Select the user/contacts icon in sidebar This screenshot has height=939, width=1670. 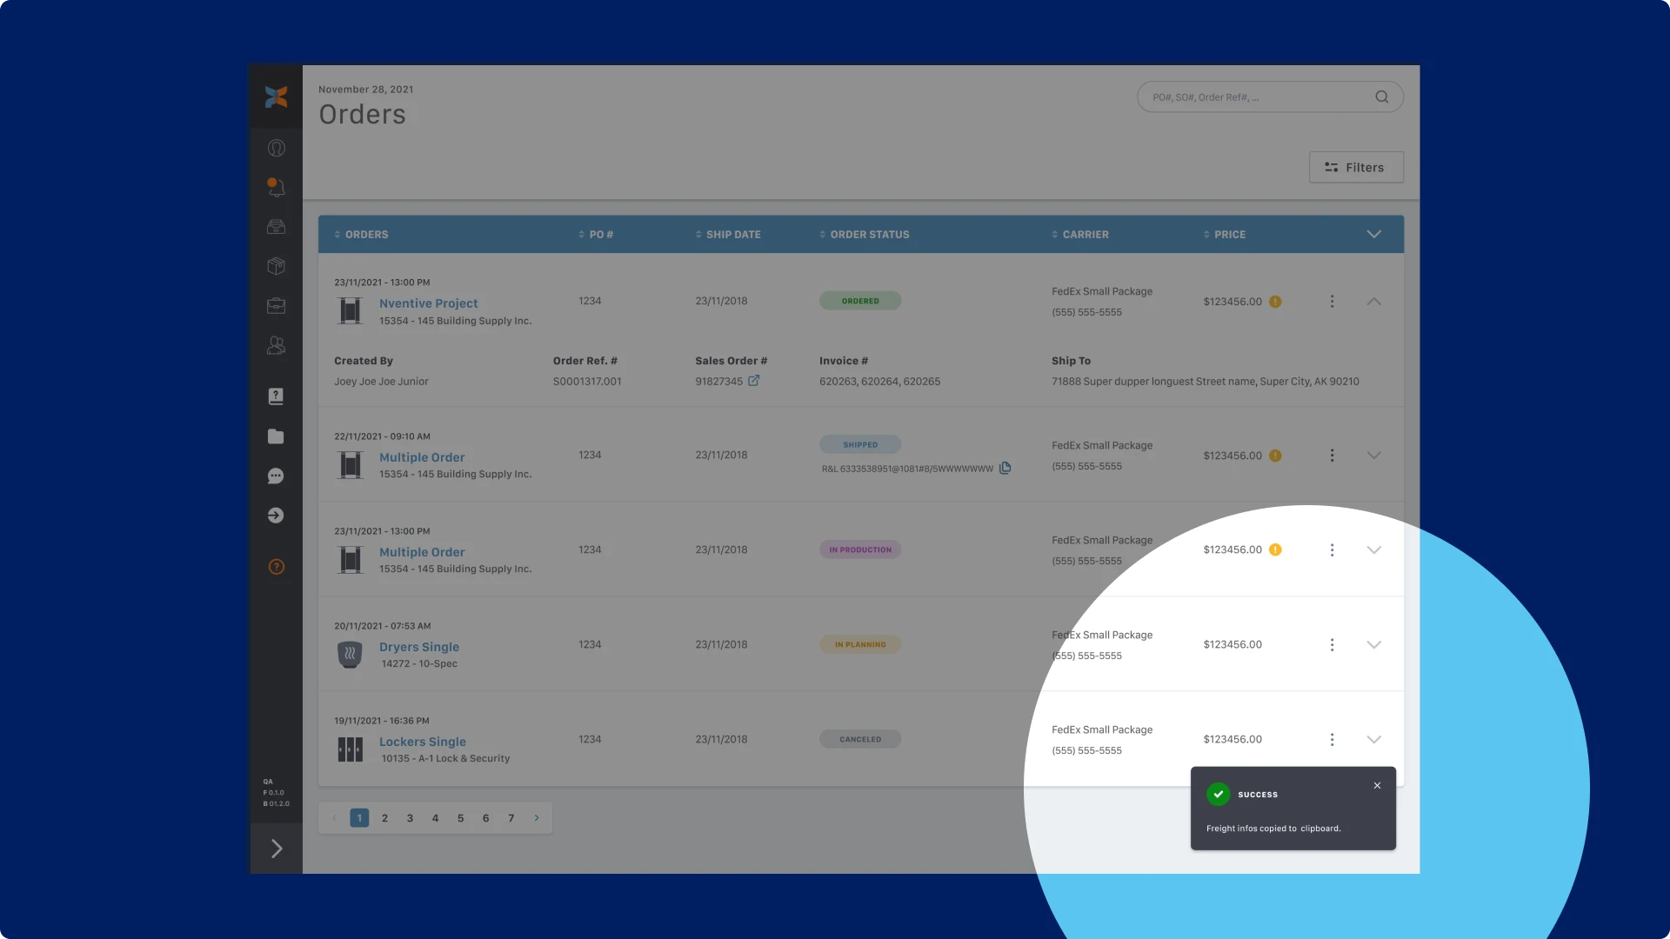click(x=275, y=344)
